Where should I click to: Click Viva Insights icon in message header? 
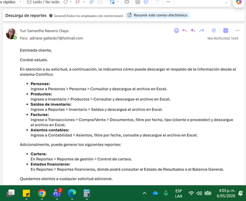[214, 31]
